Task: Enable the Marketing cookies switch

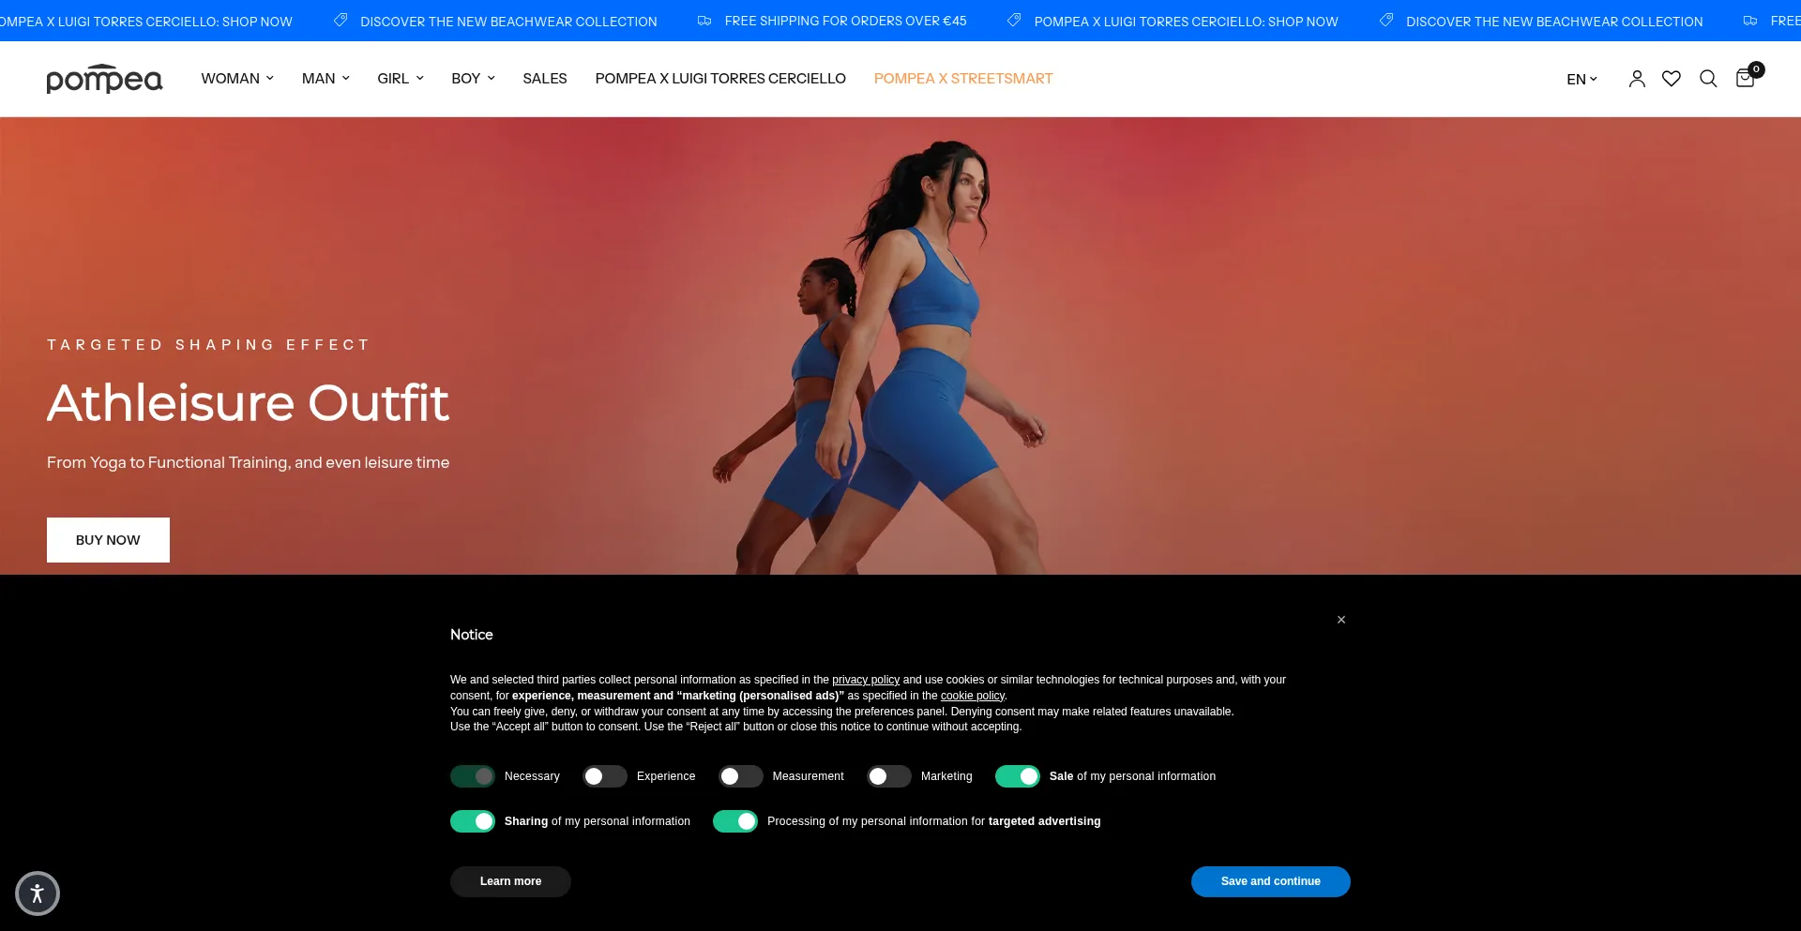Action: (x=889, y=776)
